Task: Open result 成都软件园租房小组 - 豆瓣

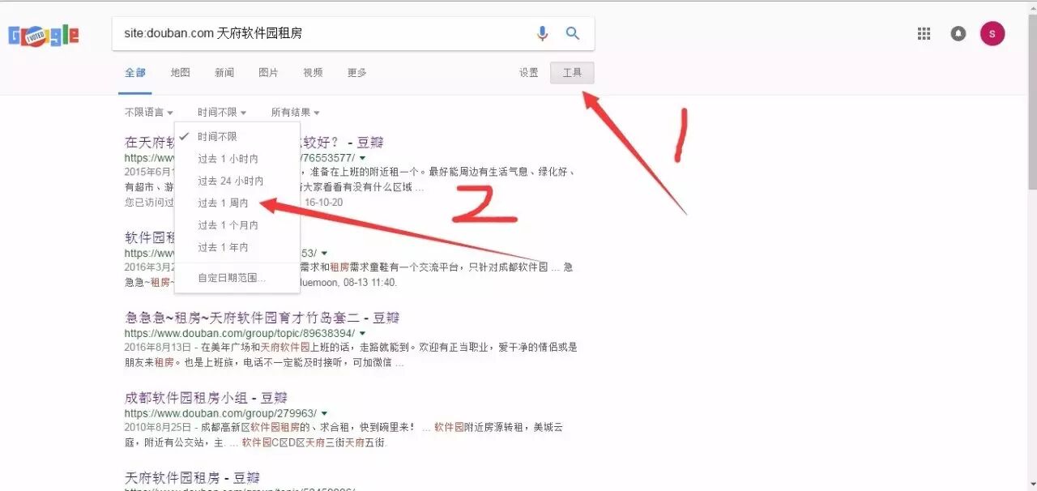Action: click(x=206, y=398)
